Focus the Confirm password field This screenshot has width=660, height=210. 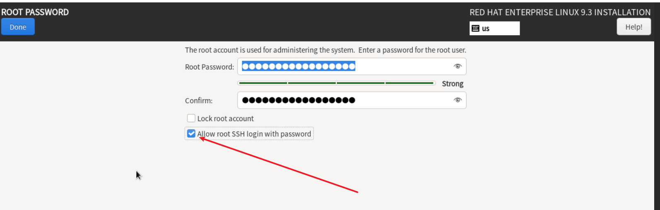point(398,100)
